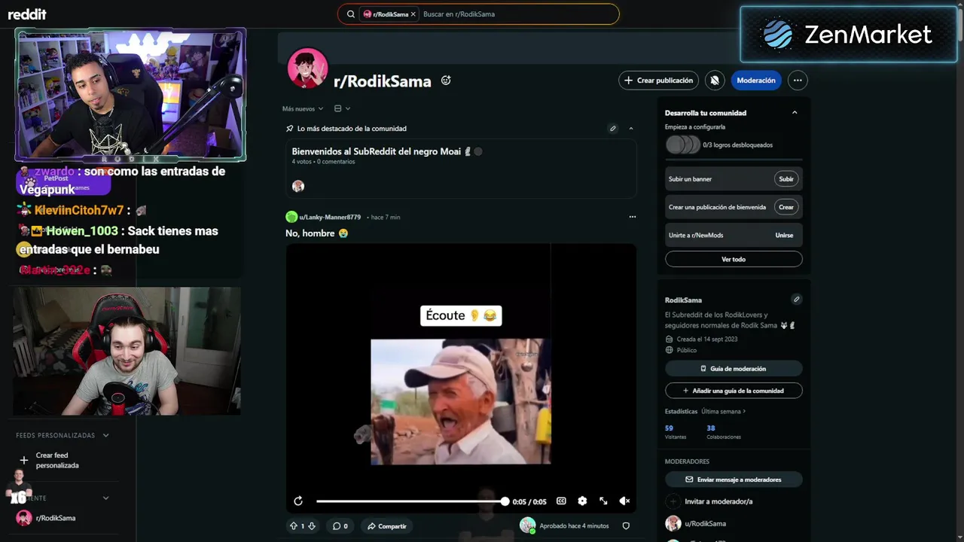Replay the video

pos(298,501)
